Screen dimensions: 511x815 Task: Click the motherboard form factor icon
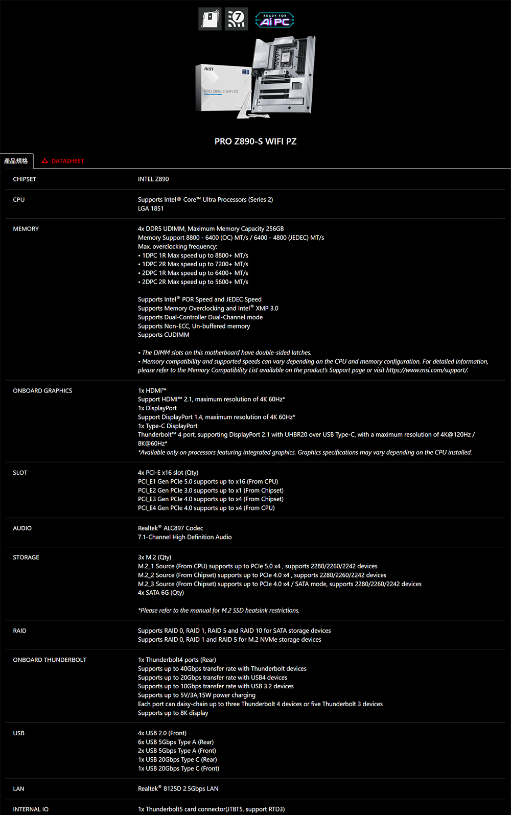click(210, 19)
